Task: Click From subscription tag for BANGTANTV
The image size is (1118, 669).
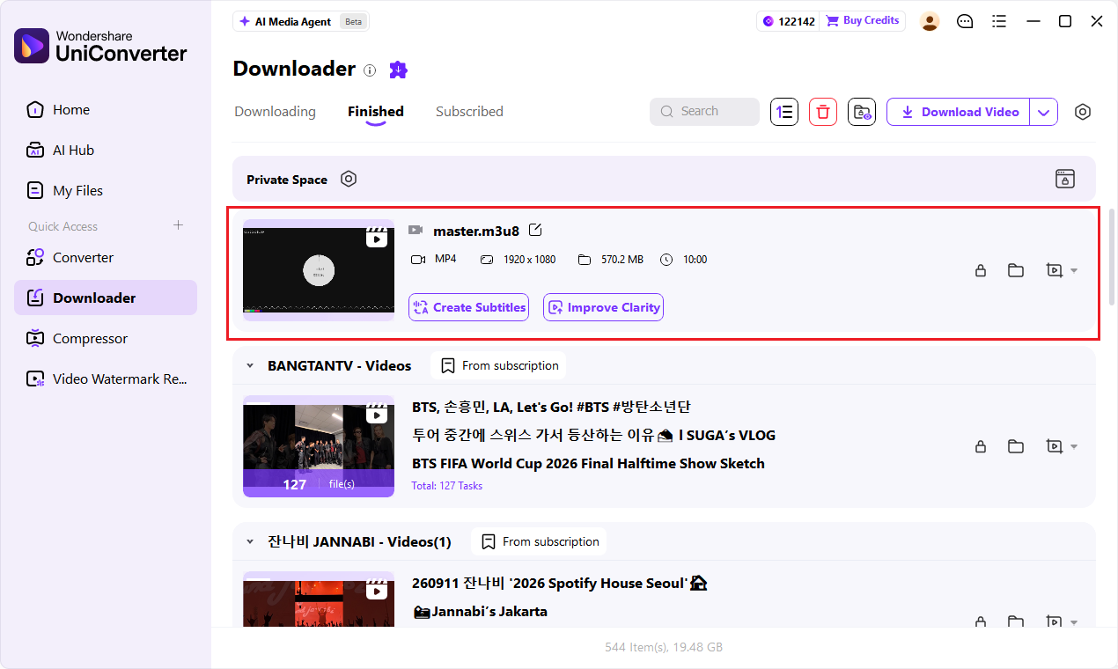Action: pos(498,365)
